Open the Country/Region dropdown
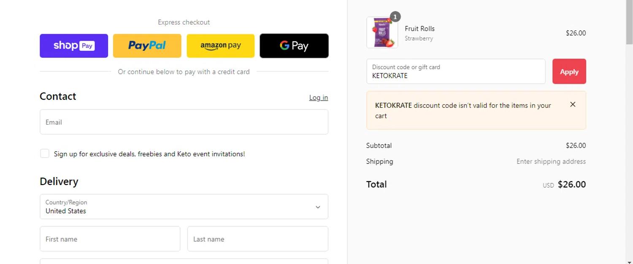This screenshot has width=633, height=264. (184, 207)
